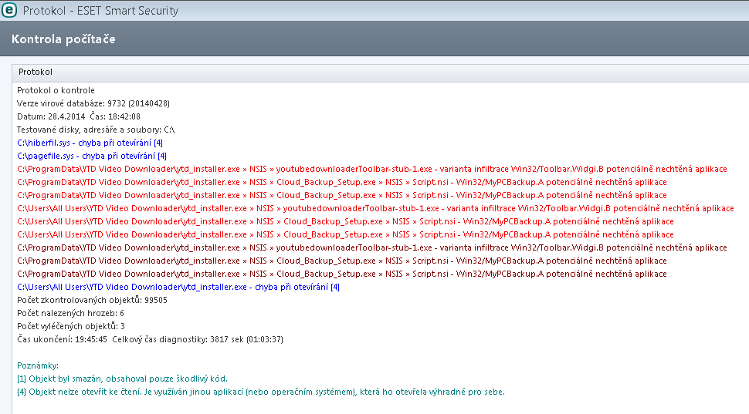Click 'Čas ukončení: 19:45:45' text
This screenshot has height=414, width=749.
pyautogui.click(x=62, y=339)
